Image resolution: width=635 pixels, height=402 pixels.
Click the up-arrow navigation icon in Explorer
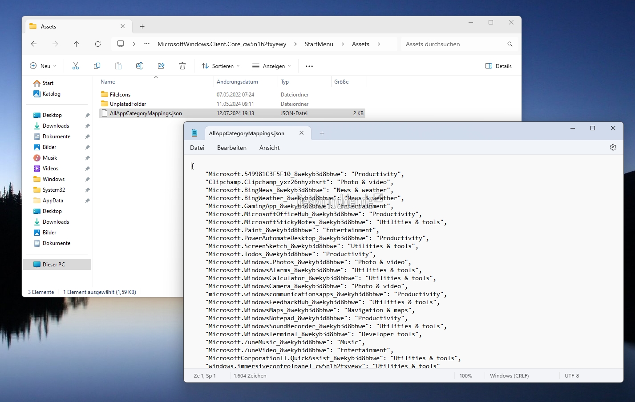click(76, 44)
